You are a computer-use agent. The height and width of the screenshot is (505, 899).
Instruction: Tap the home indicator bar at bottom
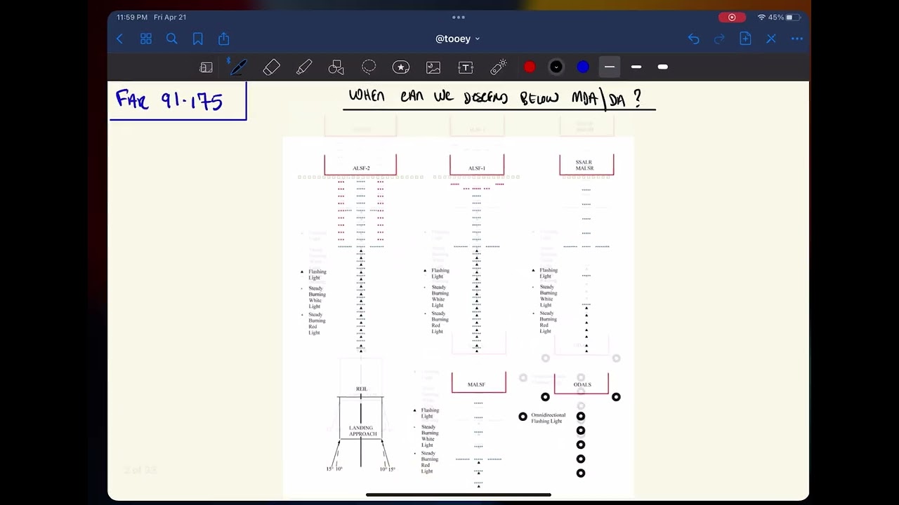[x=459, y=495]
